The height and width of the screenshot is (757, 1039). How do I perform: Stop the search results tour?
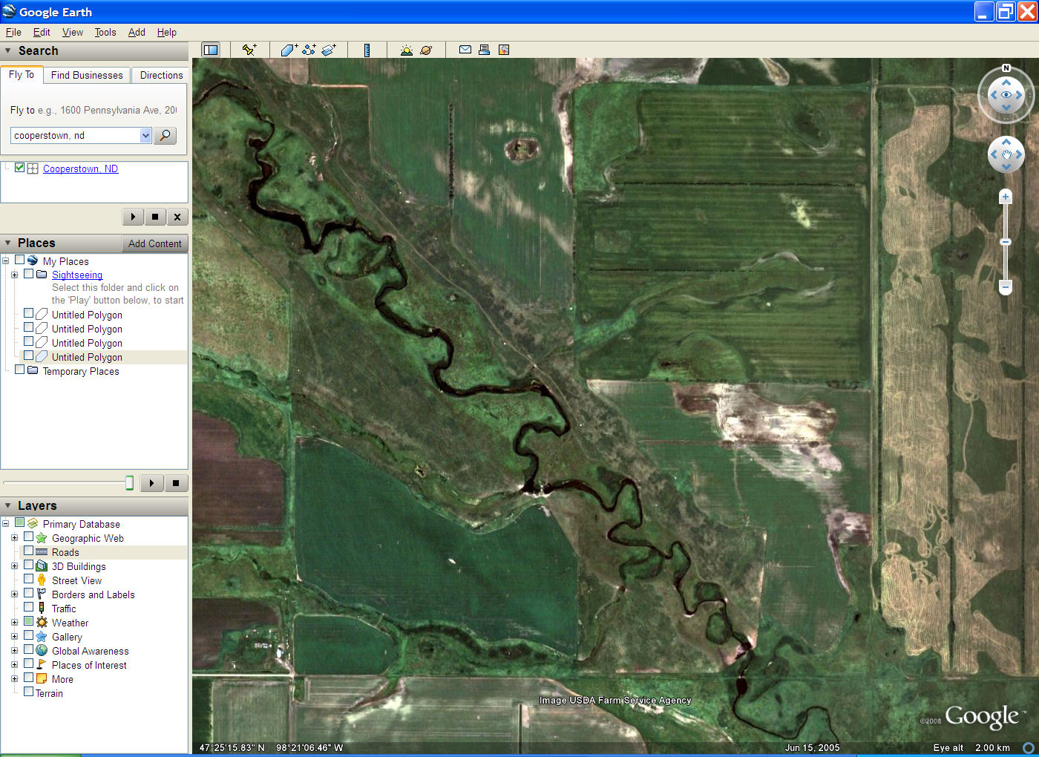[x=155, y=217]
